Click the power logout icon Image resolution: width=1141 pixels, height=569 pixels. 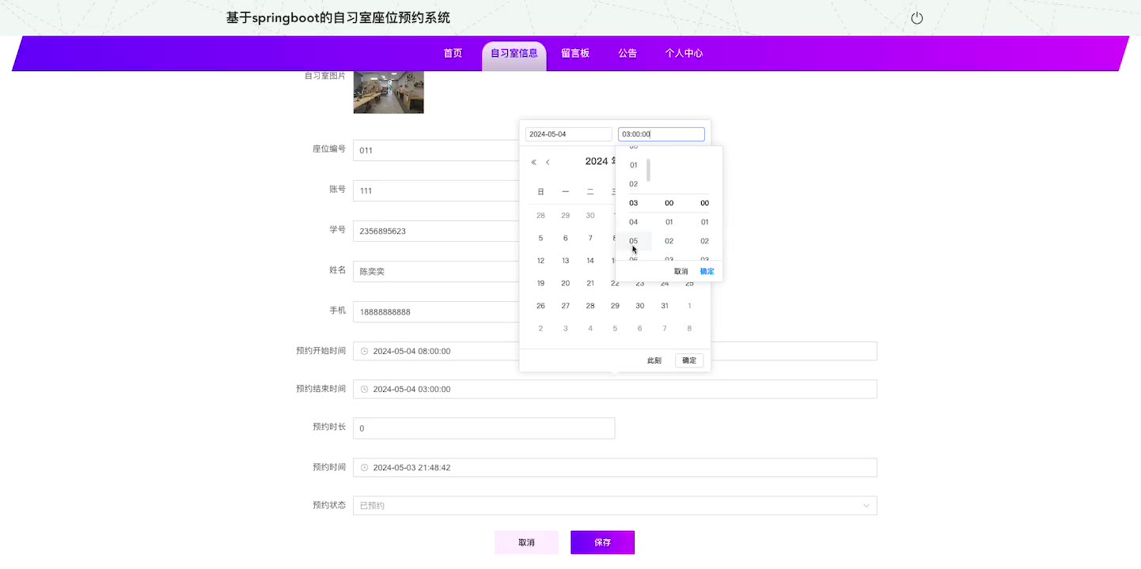916,18
